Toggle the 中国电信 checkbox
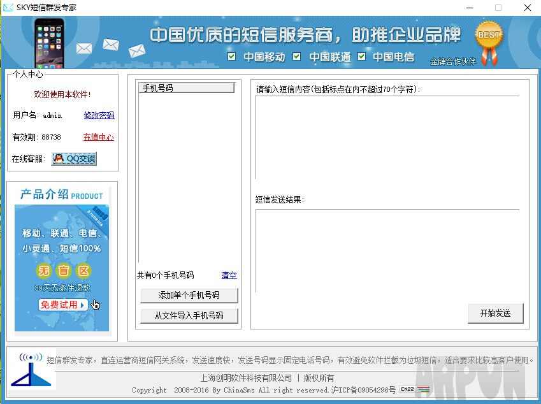541x404 pixels. click(361, 56)
